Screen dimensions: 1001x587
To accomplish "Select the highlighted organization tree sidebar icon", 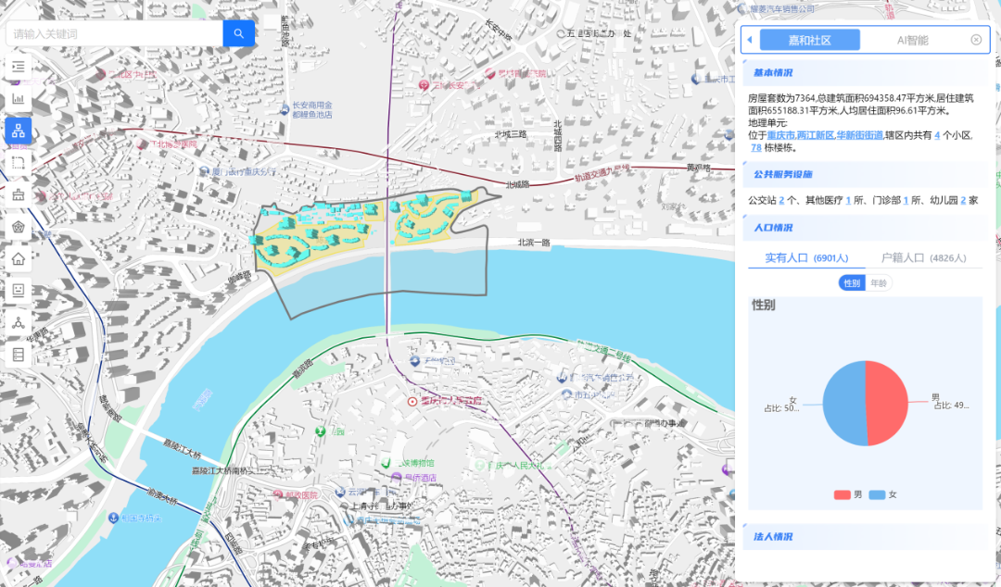I will coord(18,131).
